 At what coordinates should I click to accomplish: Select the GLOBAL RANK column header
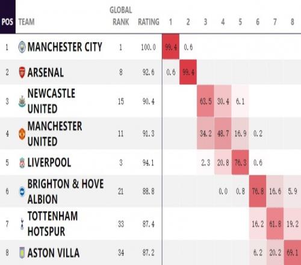coord(121,16)
